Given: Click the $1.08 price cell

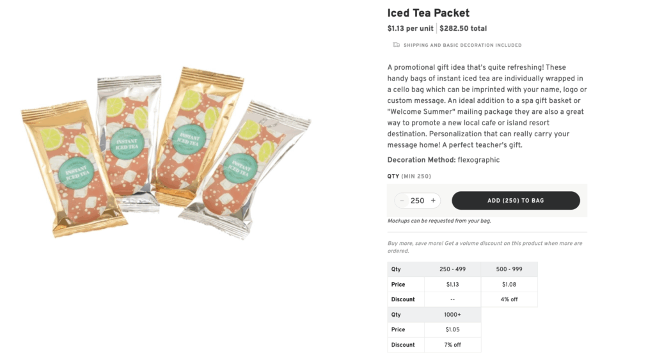Looking at the screenshot, I should pyautogui.click(x=509, y=285).
